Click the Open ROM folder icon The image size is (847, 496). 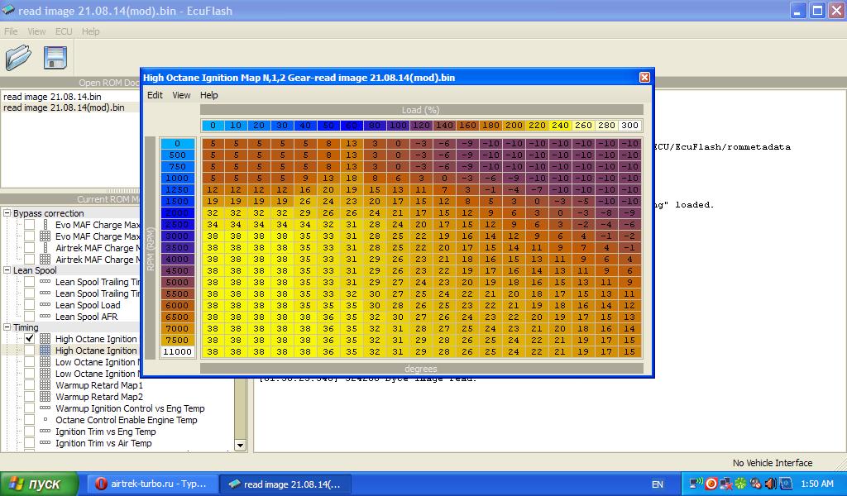pos(18,58)
